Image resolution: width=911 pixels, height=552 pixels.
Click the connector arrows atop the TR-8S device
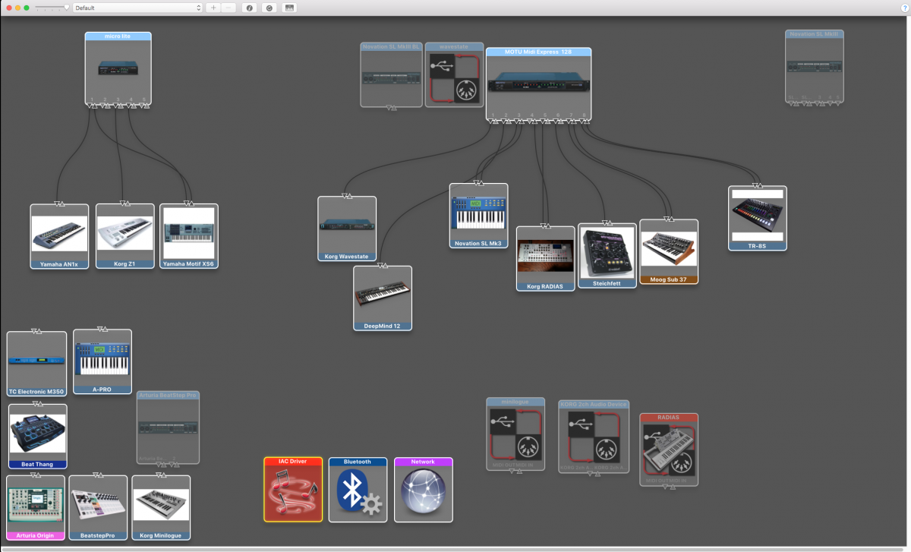(757, 185)
